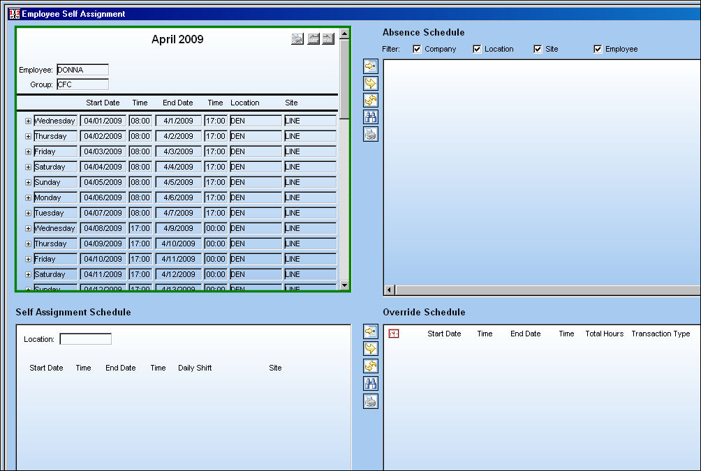Click DEN location on Sunday 04/05/2009 row

[256, 182]
